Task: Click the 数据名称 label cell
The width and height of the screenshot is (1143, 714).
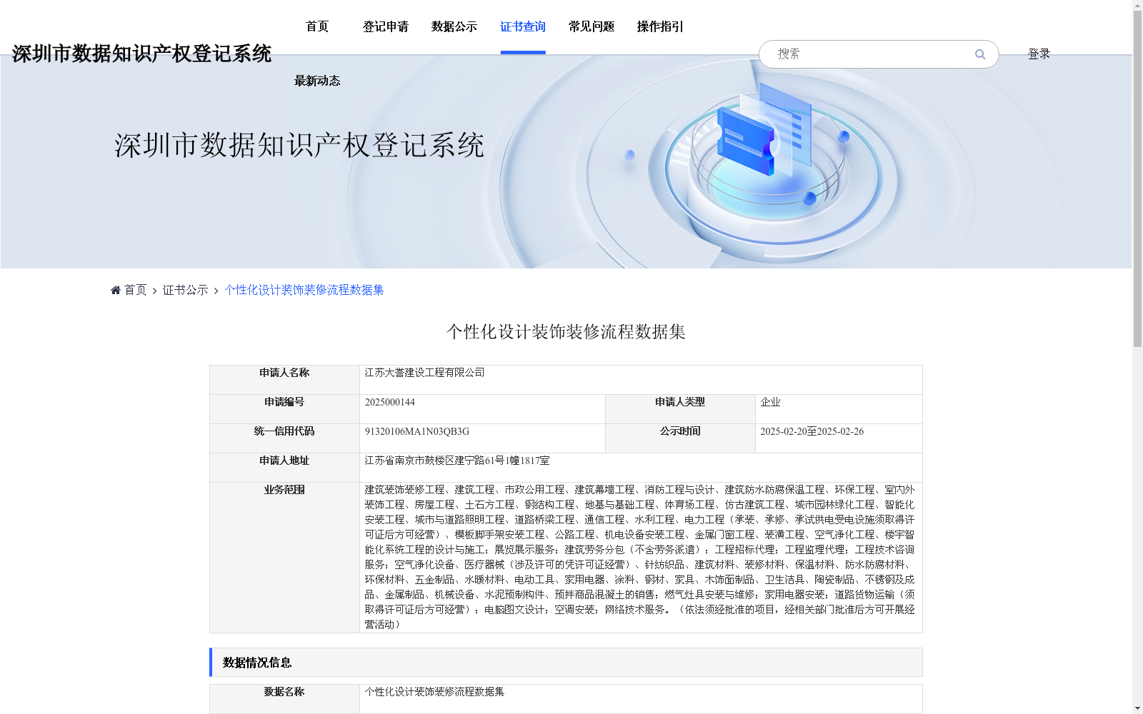Action: point(284,699)
